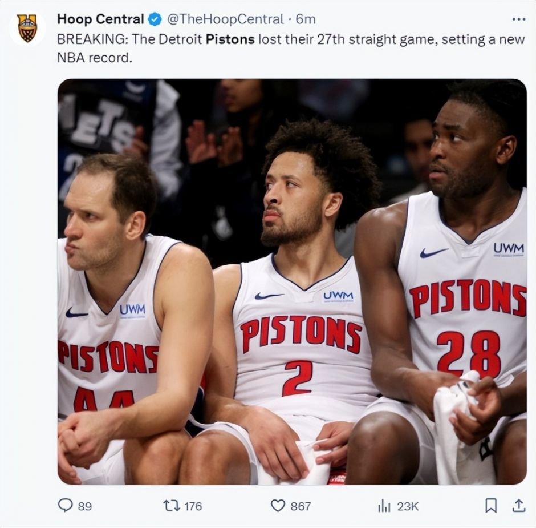Click the Hoop Central display name
The height and width of the screenshot is (528, 536).
[100, 19]
